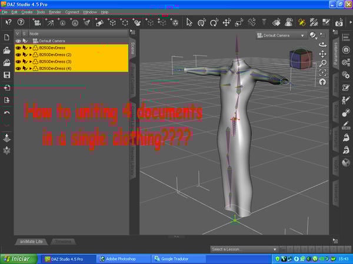Toggle visibility eye of B25GDevDress (4)
Screen dimensions: 353x264
[x=18, y=69]
